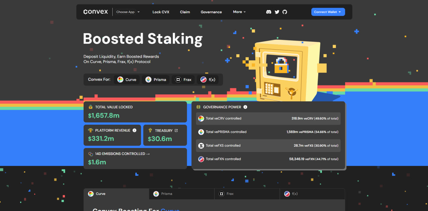This screenshot has width=428, height=211.
Task: Open the Governance nav item
Action: click(x=211, y=12)
